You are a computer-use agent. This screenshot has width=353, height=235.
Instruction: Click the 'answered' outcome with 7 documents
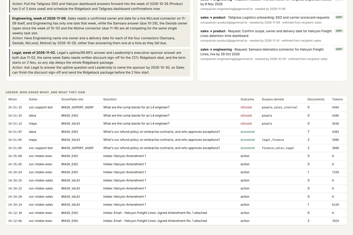(x=247, y=132)
